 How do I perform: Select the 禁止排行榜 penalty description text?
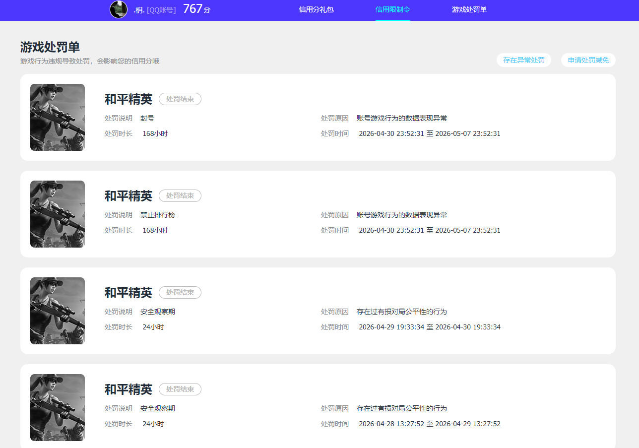(x=158, y=215)
